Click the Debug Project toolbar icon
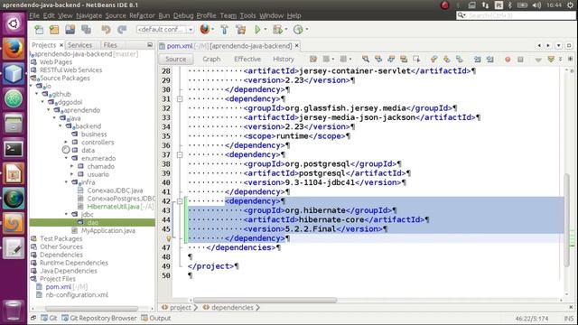Screen dimensions: 578x325 (277, 30)
